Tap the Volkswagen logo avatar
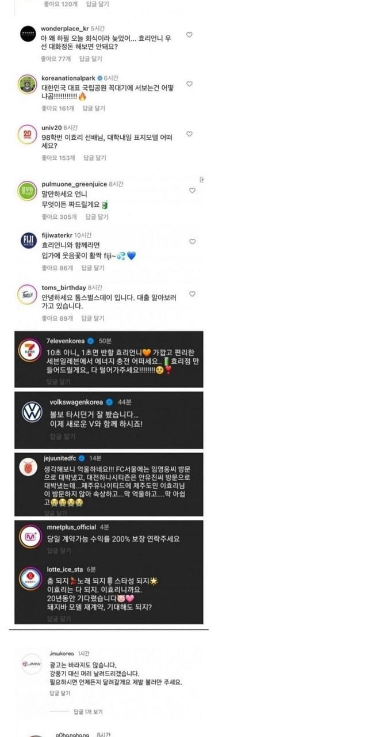This screenshot has height=737, width=368. (x=32, y=412)
